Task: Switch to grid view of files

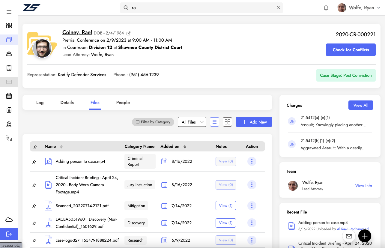Action: [x=227, y=122]
